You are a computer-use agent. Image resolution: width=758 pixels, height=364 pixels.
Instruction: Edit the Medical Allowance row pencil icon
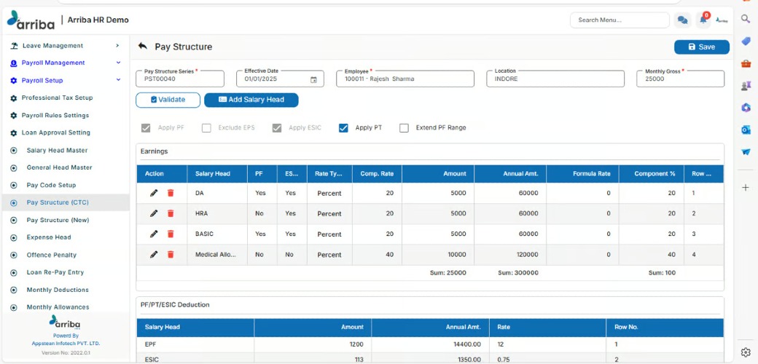pos(154,254)
